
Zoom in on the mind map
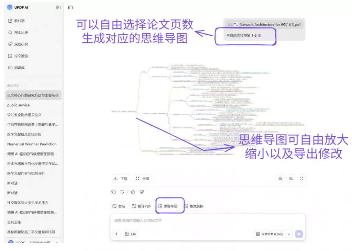pos(280,178)
